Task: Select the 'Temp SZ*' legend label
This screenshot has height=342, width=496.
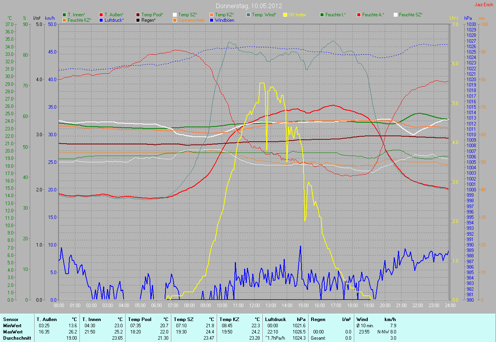Action: point(188,15)
